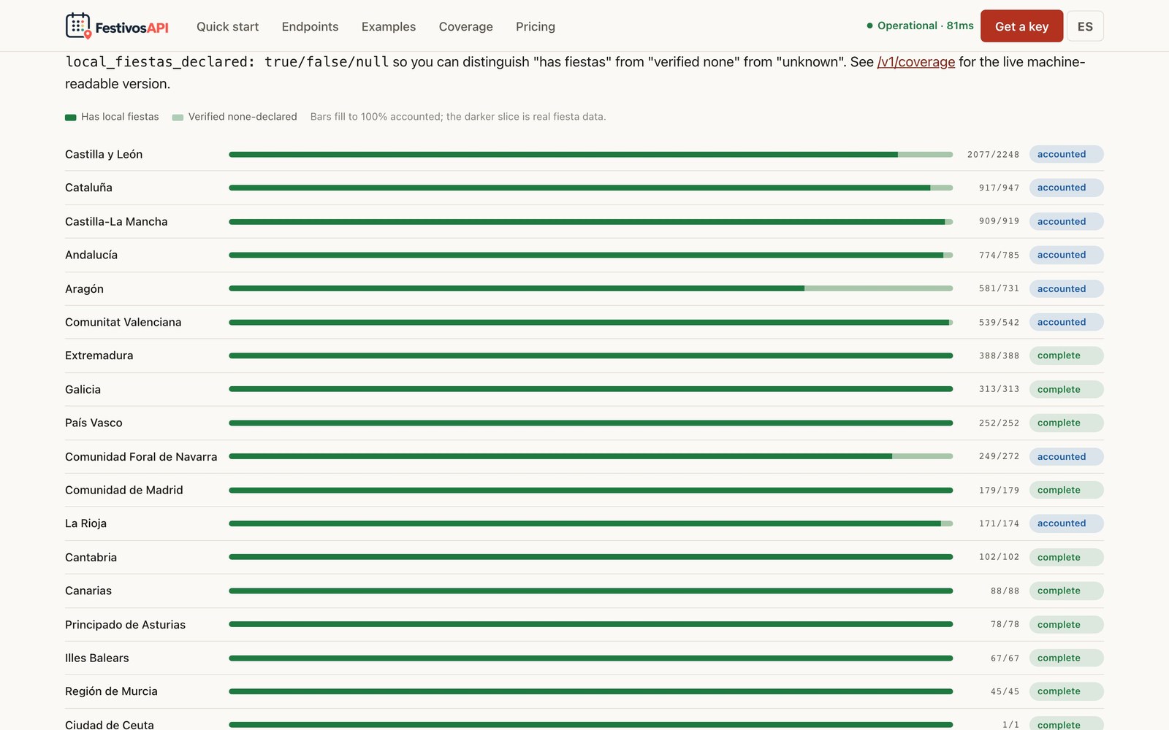Click the accounted badge for Aragón

coord(1066,288)
